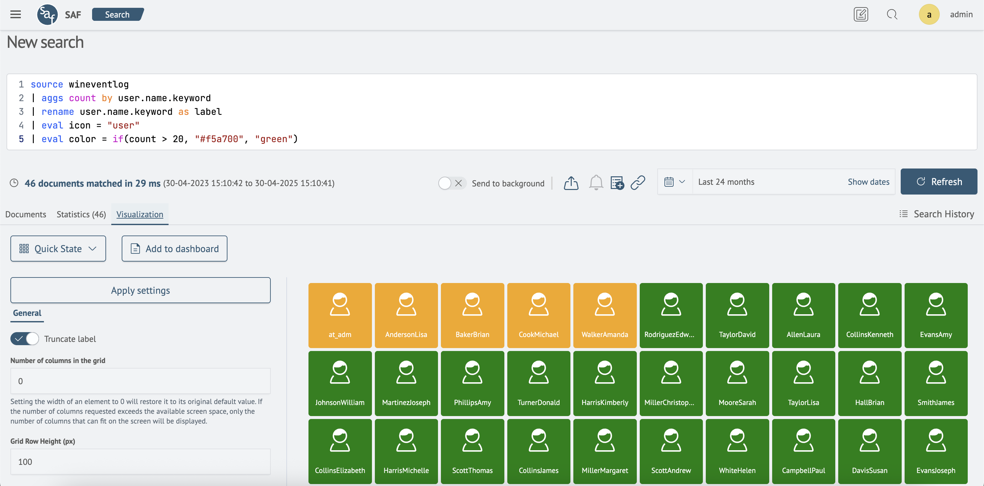Image resolution: width=984 pixels, height=486 pixels.
Task: Open the Last 24 months time selector
Action: (x=726, y=182)
